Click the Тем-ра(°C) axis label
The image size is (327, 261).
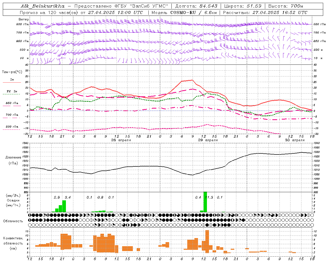12,72
